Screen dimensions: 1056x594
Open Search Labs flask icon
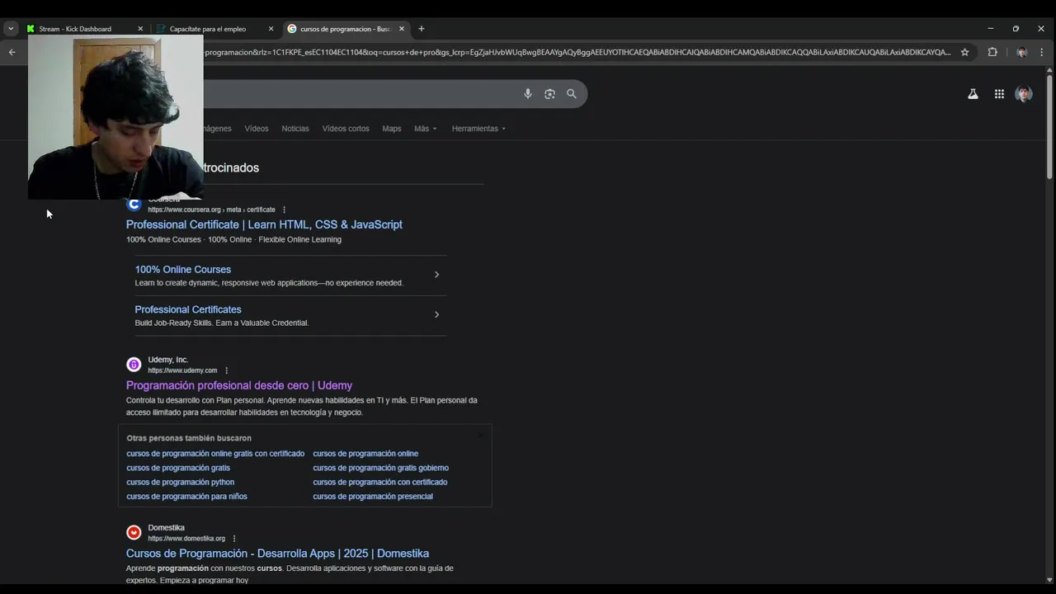(x=973, y=94)
